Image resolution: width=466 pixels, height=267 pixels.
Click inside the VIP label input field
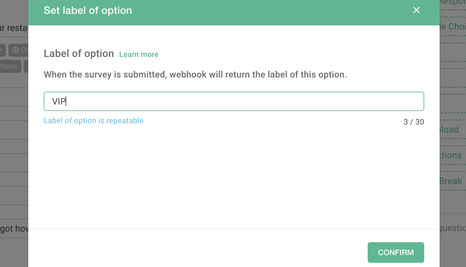(x=234, y=101)
